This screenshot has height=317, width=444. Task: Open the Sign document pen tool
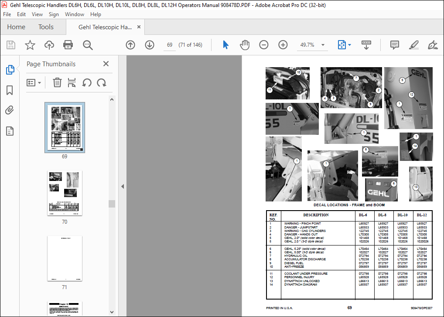tap(432, 45)
